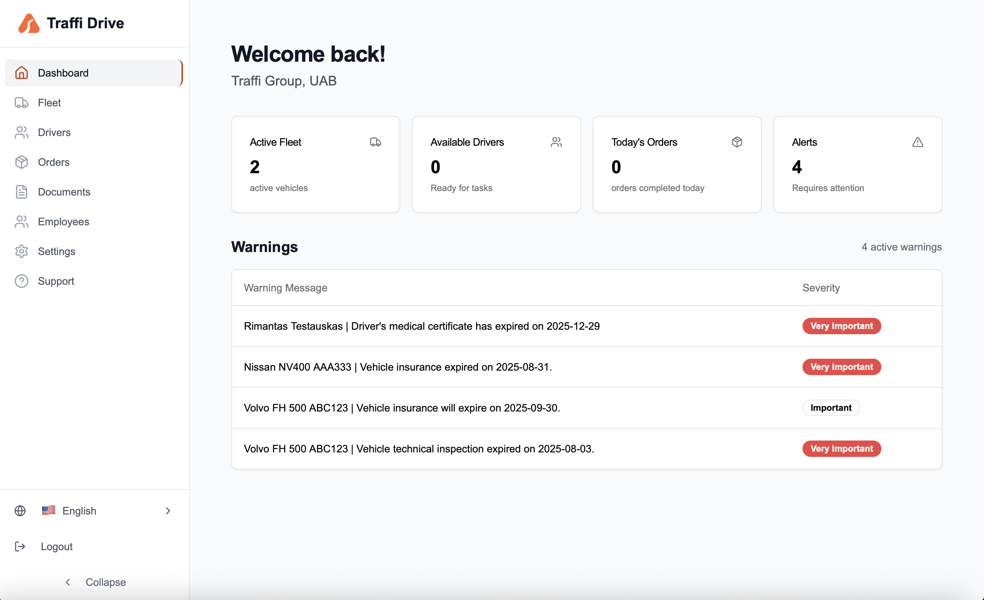Navigate to Employees section
The width and height of the screenshot is (984, 600).
tap(63, 222)
